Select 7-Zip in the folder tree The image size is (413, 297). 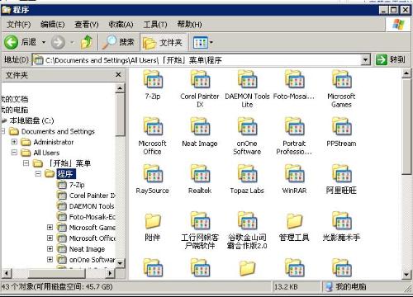(77, 185)
